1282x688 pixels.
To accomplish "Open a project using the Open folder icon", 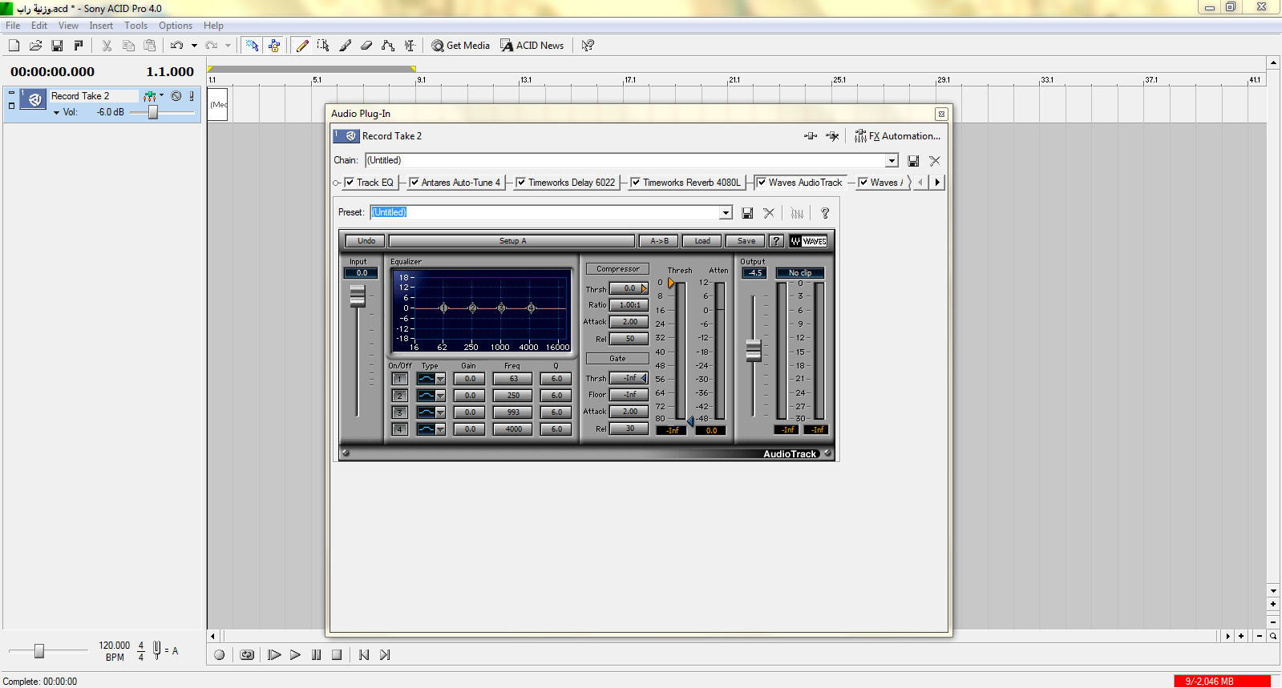I will pos(35,46).
